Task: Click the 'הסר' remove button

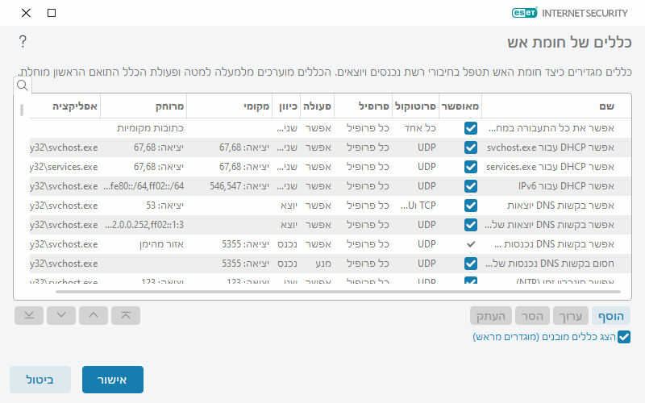Action: [x=532, y=316]
